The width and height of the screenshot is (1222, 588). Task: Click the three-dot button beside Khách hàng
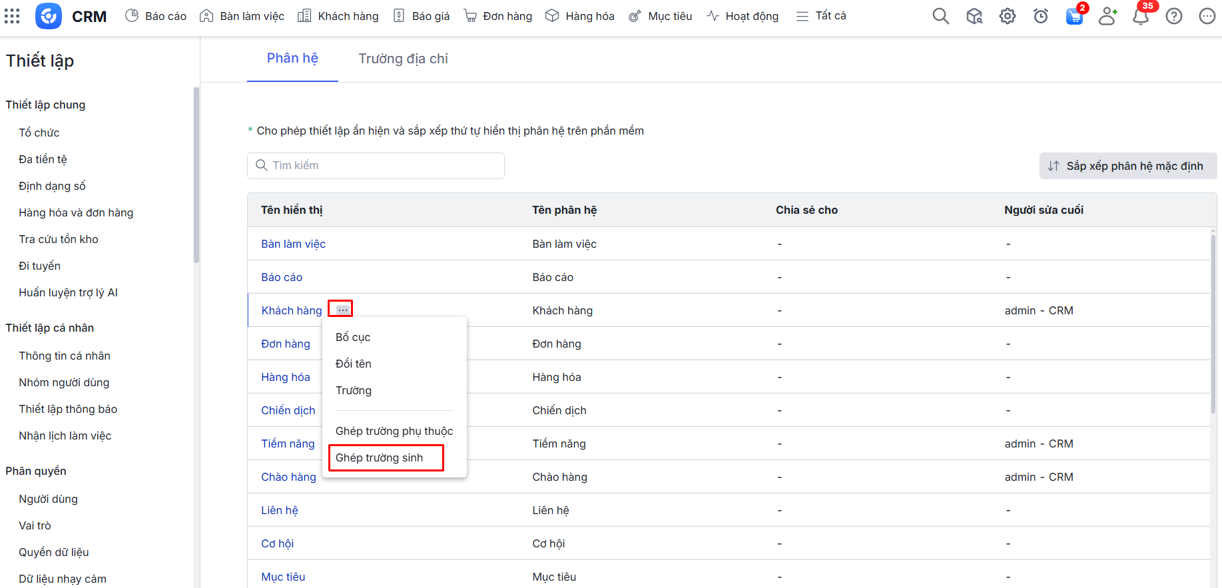(x=342, y=310)
